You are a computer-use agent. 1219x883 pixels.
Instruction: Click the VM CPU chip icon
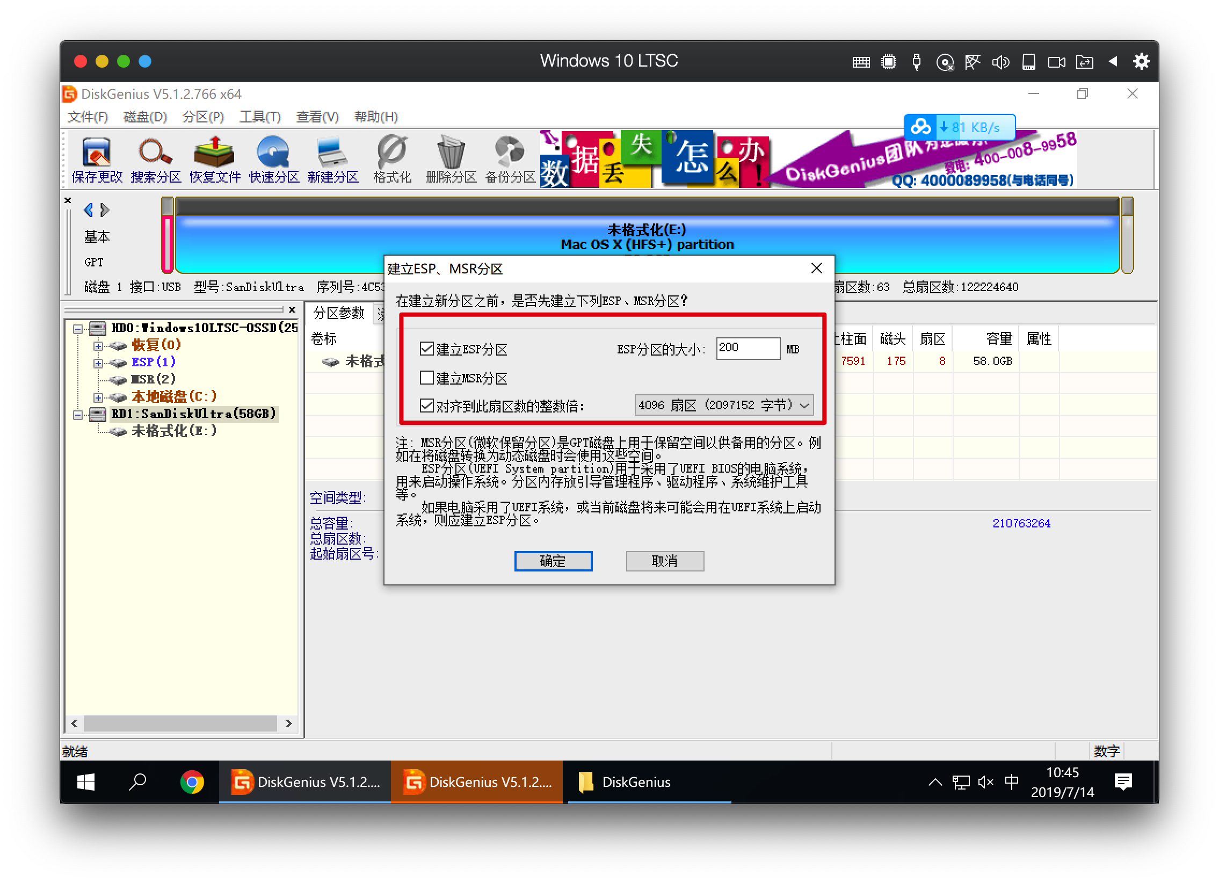coord(889,62)
